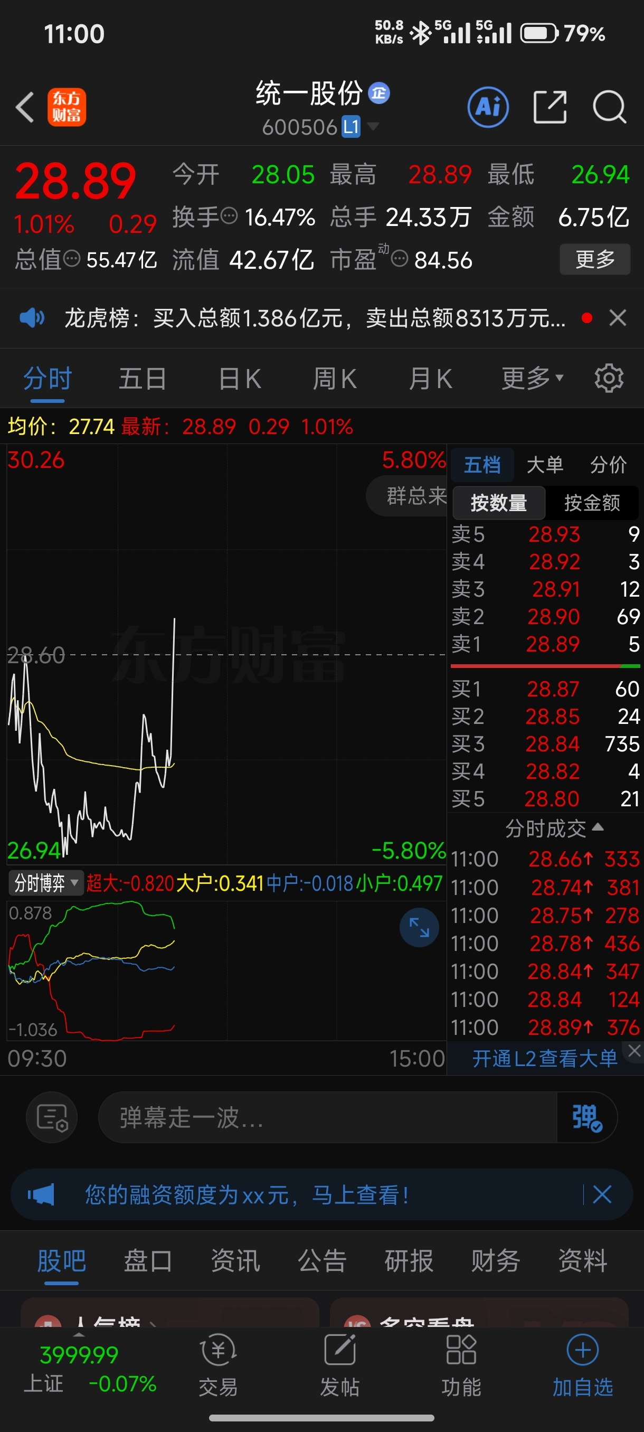Open chart settings gear icon

(609, 379)
